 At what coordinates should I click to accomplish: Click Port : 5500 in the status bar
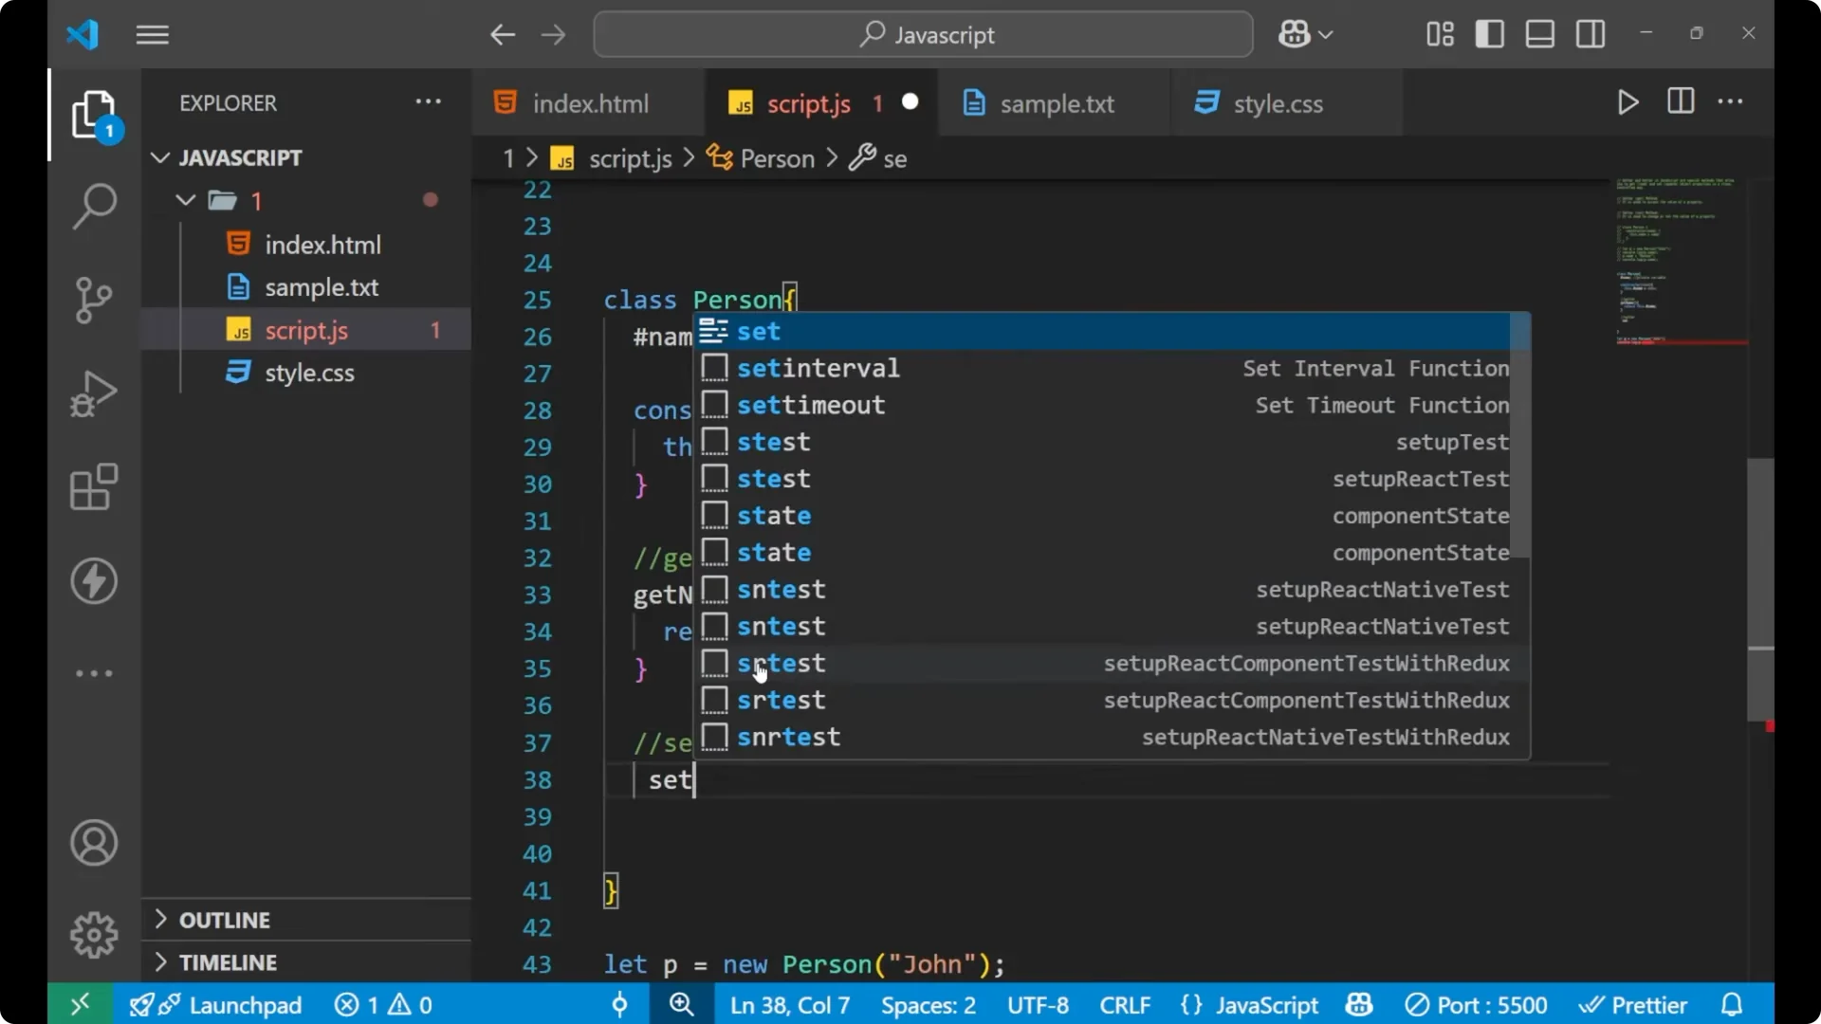(1476, 1004)
